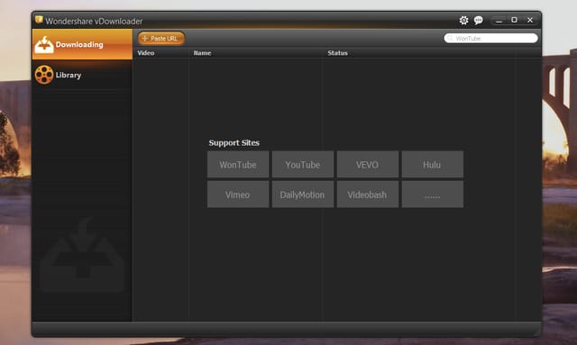Open the settings gear icon

[463, 20]
